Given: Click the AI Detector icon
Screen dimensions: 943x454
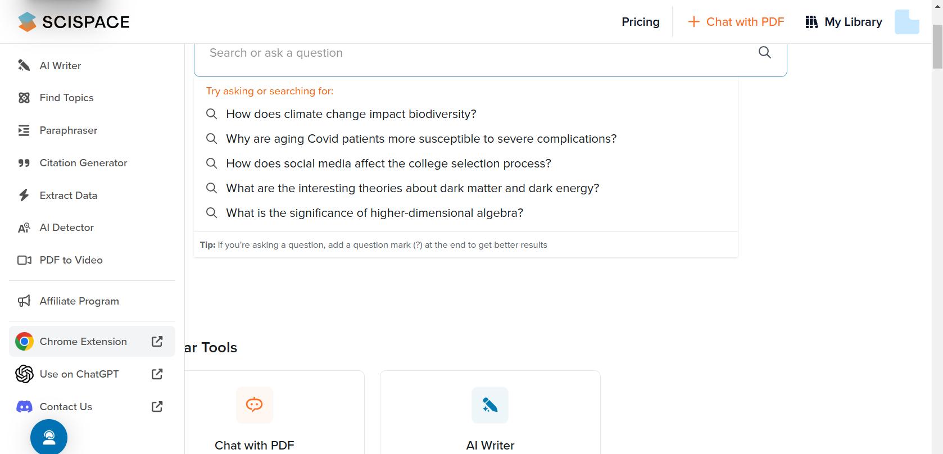Looking at the screenshot, I should (24, 228).
